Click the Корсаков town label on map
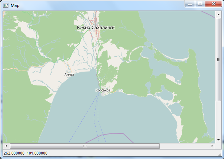The height and width of the screenshot is (160, 224). [103, 90]
